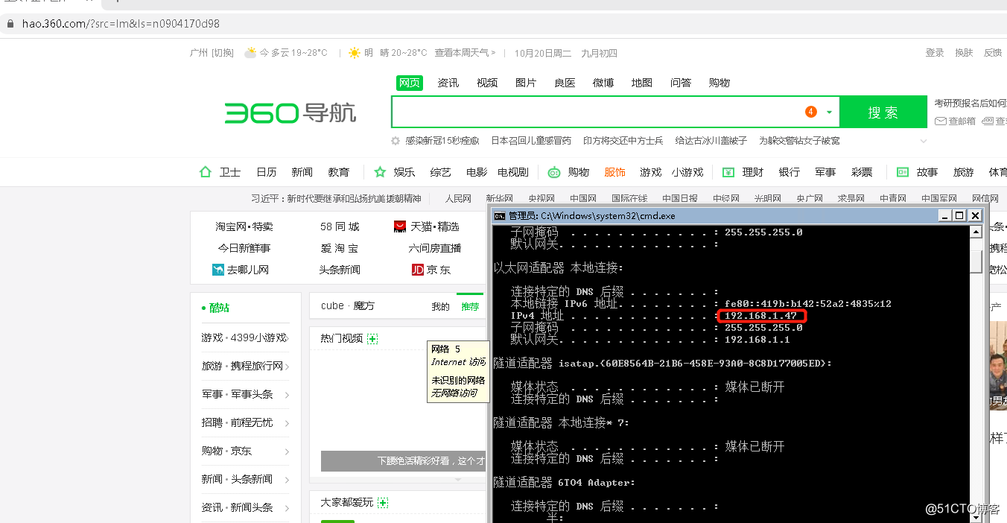Click the green 搜索 button
1007x523 pixels.
coord(883,112)
